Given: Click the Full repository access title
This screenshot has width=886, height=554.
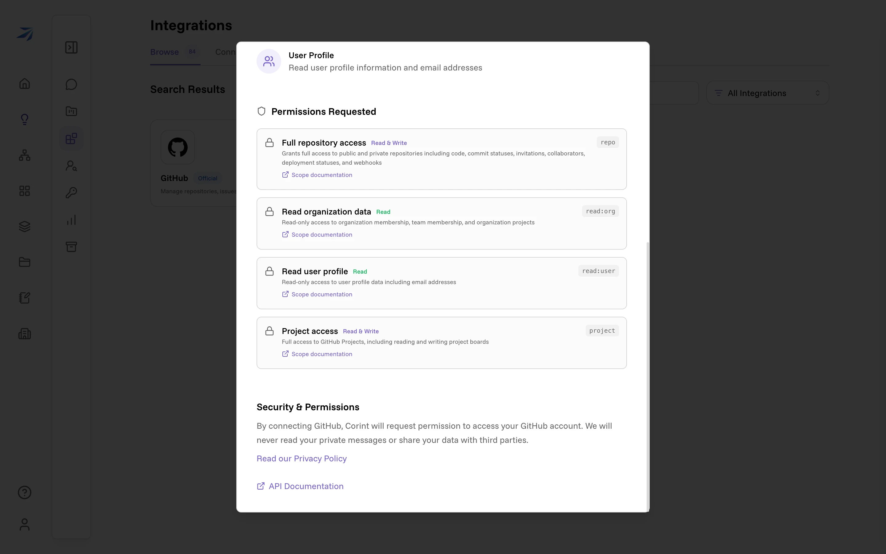Looking at the screenshot, I should pos(324,143).
